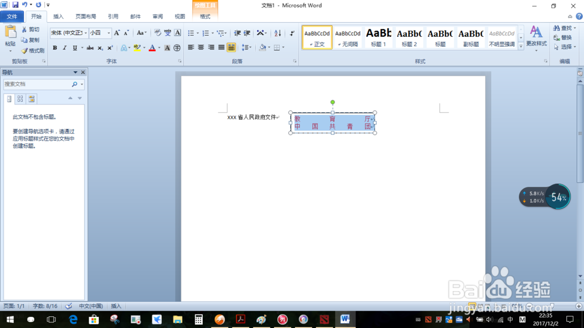The height and width of the screenshot is (328, 584).
Task: Open line spacing options
Action: point(246,47)
